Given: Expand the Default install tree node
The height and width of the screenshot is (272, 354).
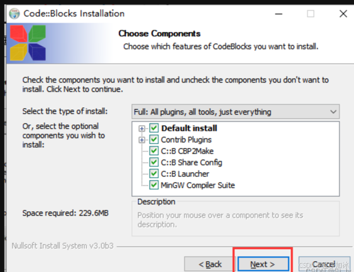Looking at the screenshot, I should 143,128.
